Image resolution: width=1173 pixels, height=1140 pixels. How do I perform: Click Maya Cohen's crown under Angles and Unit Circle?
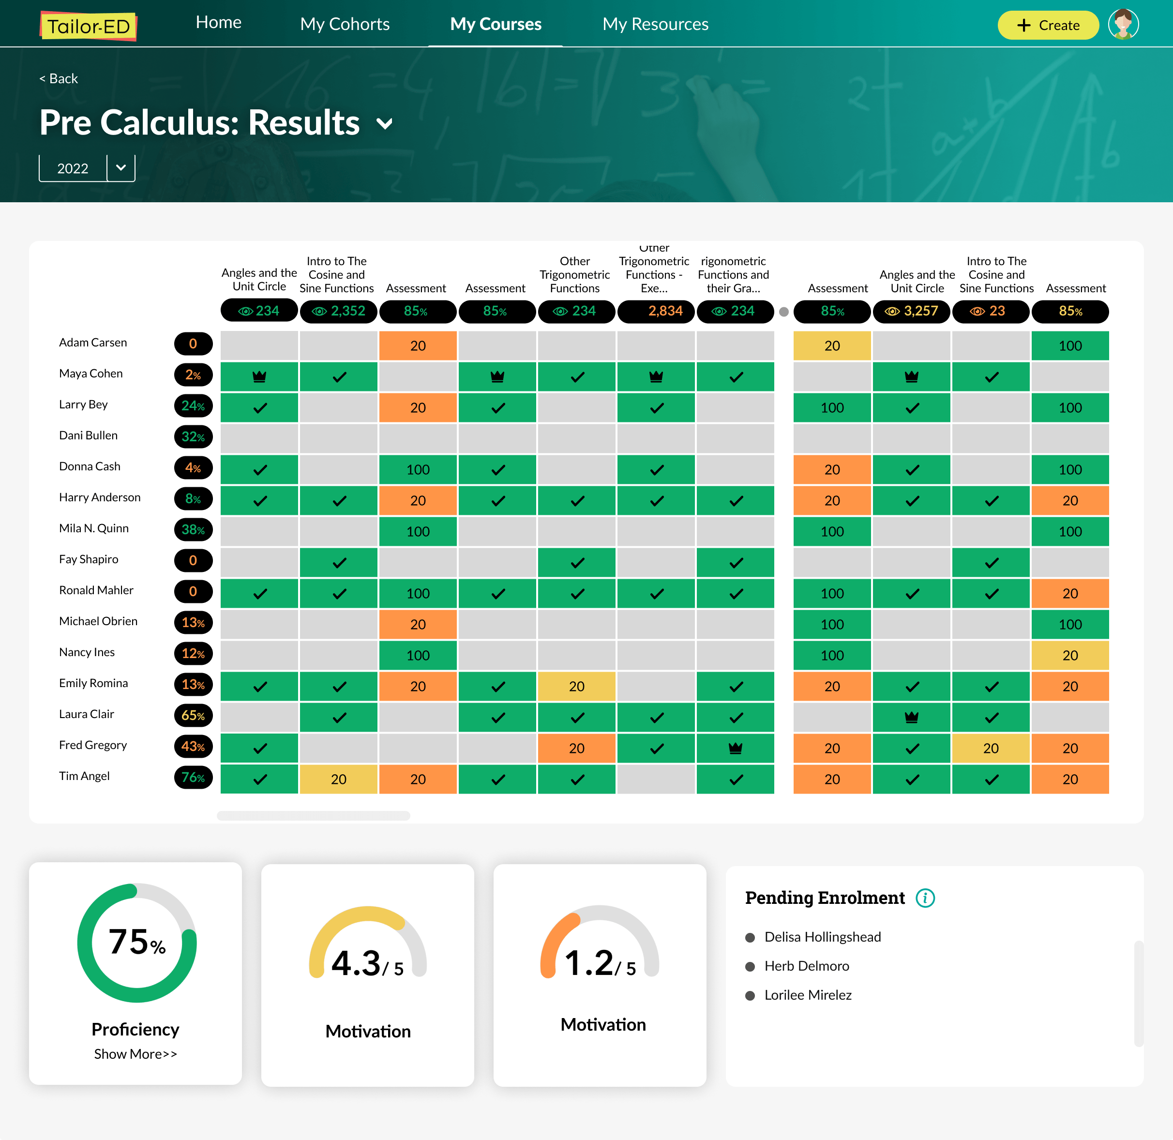pos(259,376)
